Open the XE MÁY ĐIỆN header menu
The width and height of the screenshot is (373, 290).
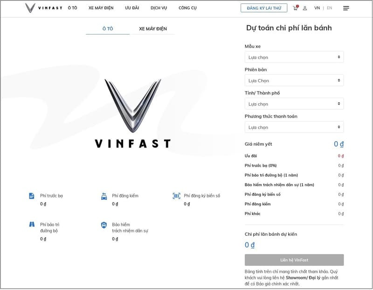coord(101,8)
